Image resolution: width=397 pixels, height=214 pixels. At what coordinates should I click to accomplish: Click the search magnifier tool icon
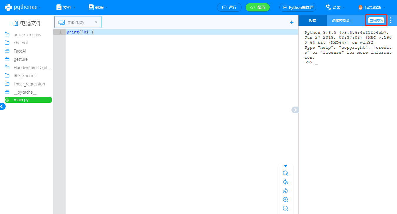click(x=285, y=173)
